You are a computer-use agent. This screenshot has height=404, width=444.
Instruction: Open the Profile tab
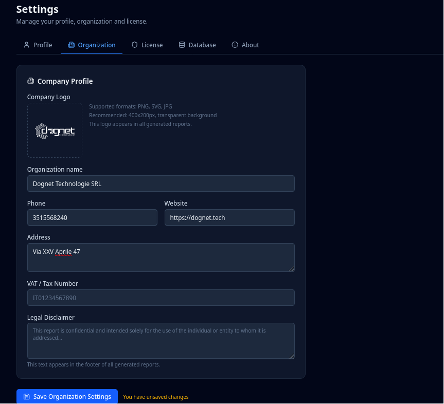pyautogui.click(x=38, y=45)
